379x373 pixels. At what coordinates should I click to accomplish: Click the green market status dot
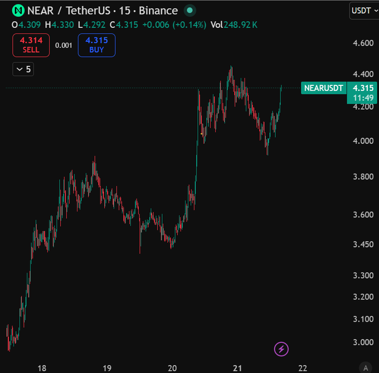point(189,11)
